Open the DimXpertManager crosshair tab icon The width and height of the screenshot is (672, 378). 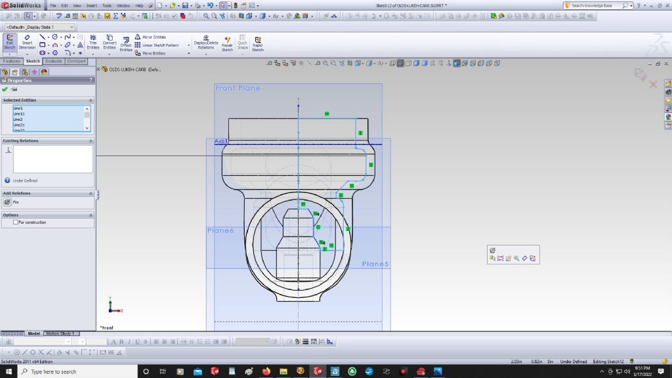pos(34,72)
